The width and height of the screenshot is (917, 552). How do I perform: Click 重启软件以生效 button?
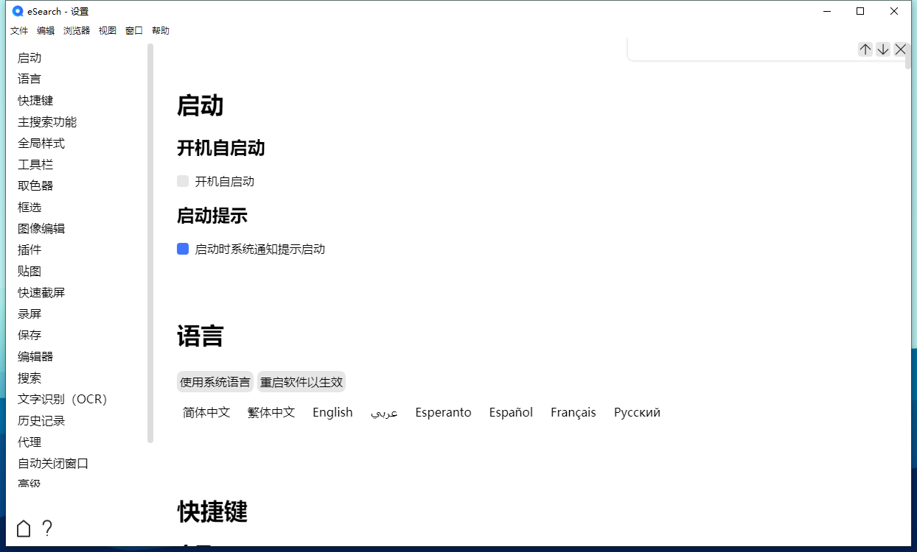pos(301,381)
